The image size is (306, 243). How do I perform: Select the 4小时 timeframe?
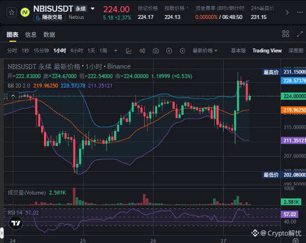coord(77,51)
